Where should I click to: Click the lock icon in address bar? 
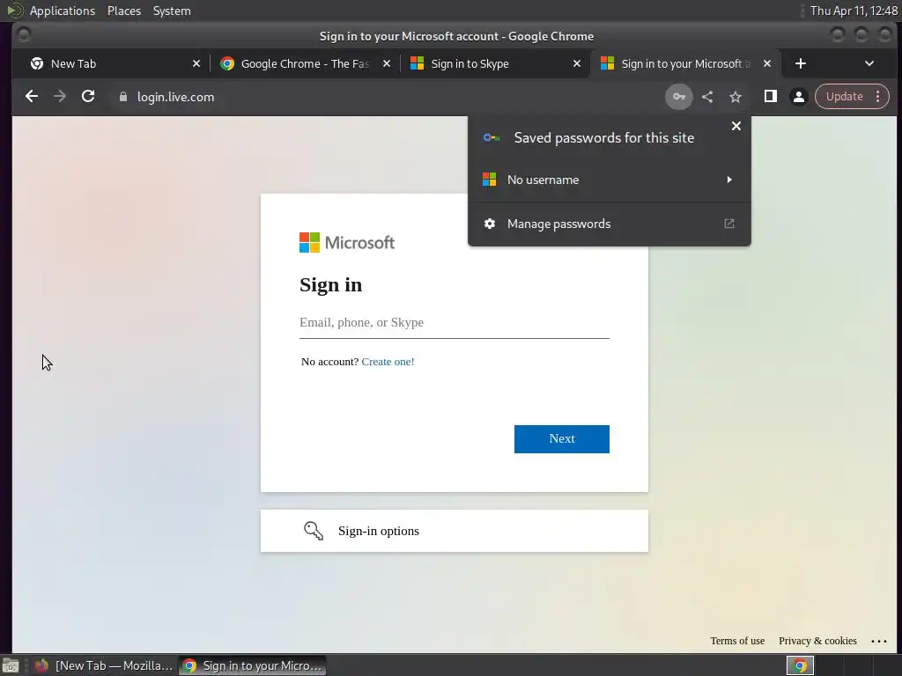122,97
